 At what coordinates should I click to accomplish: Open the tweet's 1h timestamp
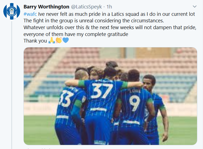(x=109, y=7)
